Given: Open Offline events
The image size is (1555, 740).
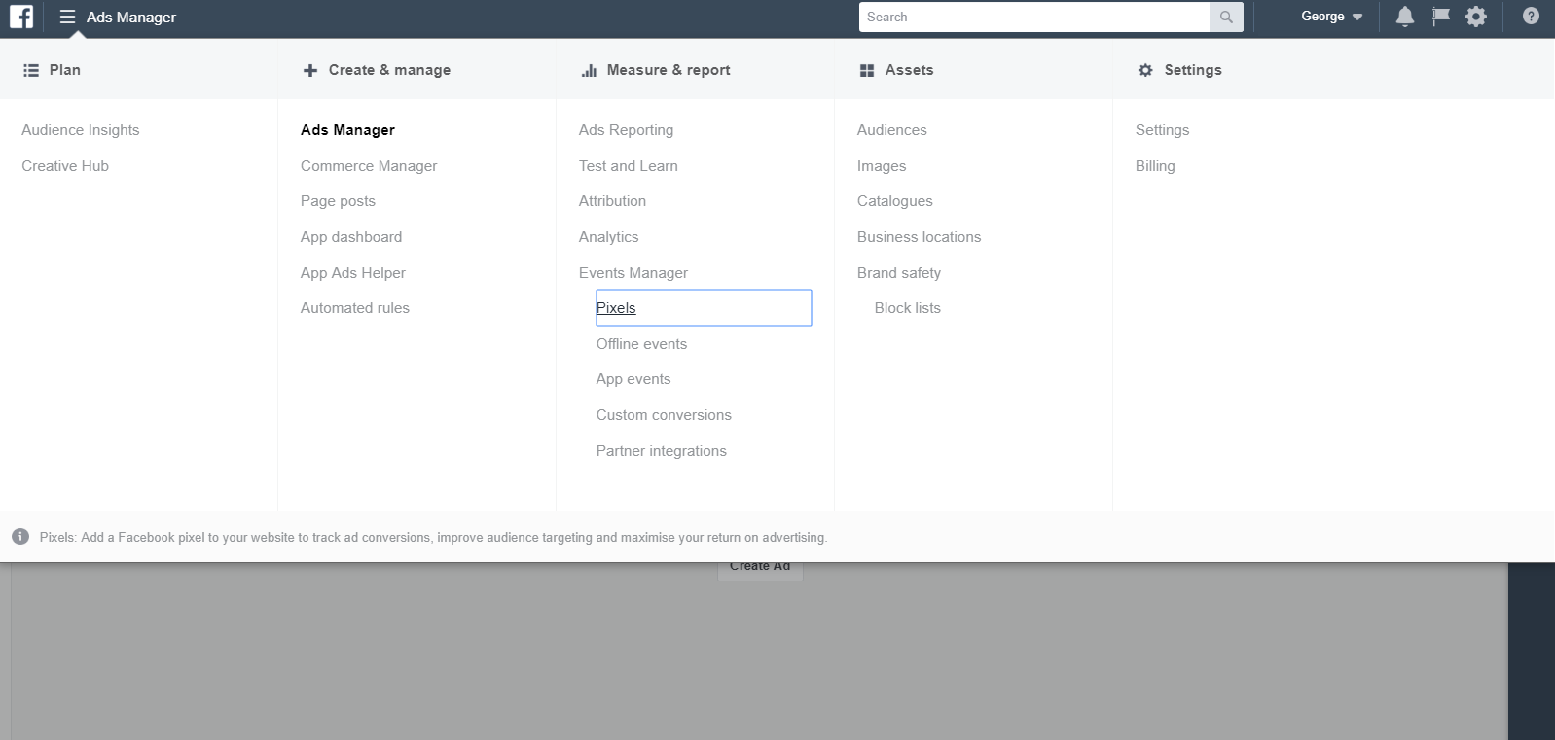Looking at the screenshot, I should (x=641, y=344).
